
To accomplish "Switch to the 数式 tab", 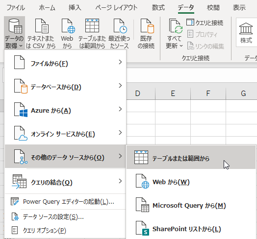I will [158, 8].
